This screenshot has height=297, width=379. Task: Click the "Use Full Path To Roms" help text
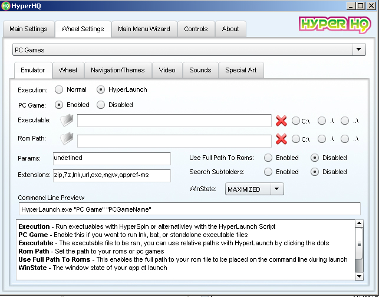[183, 259]
